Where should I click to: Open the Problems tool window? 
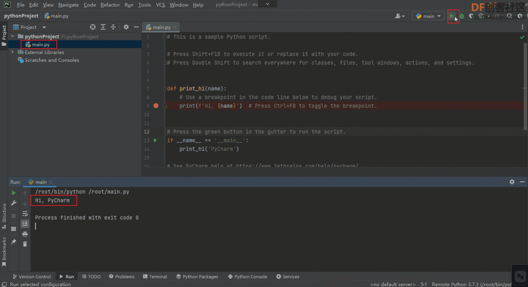point(122,277)
